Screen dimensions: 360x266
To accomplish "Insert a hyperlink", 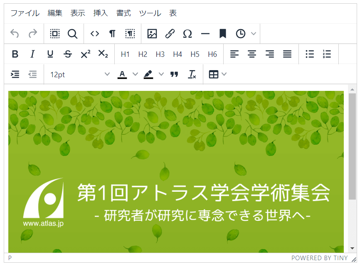I will tap(170, 34).
